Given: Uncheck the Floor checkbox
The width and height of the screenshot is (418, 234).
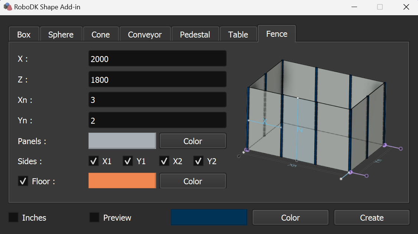Looking at the screenshot, I should (x=23, y=181).
